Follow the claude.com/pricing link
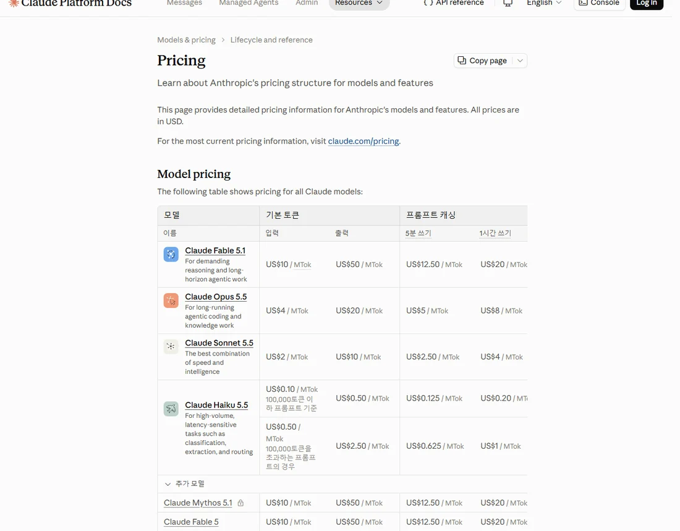Image resolution: width=680 pixels, height=531 pixels. (363, 141)
